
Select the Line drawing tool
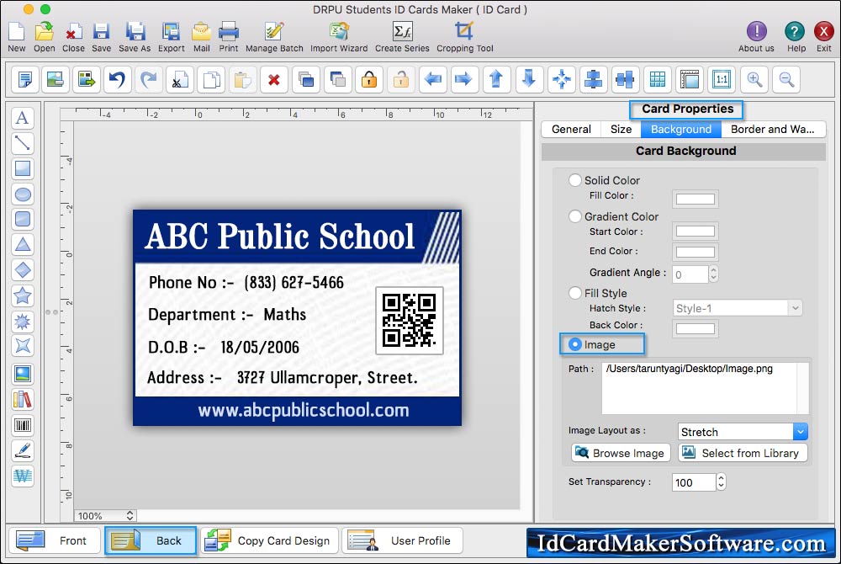tap(23, 143)
